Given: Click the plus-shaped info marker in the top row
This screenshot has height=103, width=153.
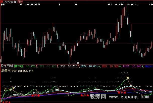Looking at the screenshot, I should tap(28, 5).
